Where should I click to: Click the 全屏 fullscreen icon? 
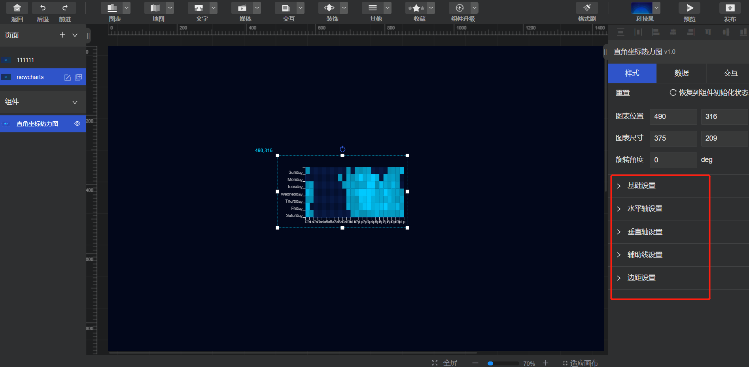(x=435, y=363)
